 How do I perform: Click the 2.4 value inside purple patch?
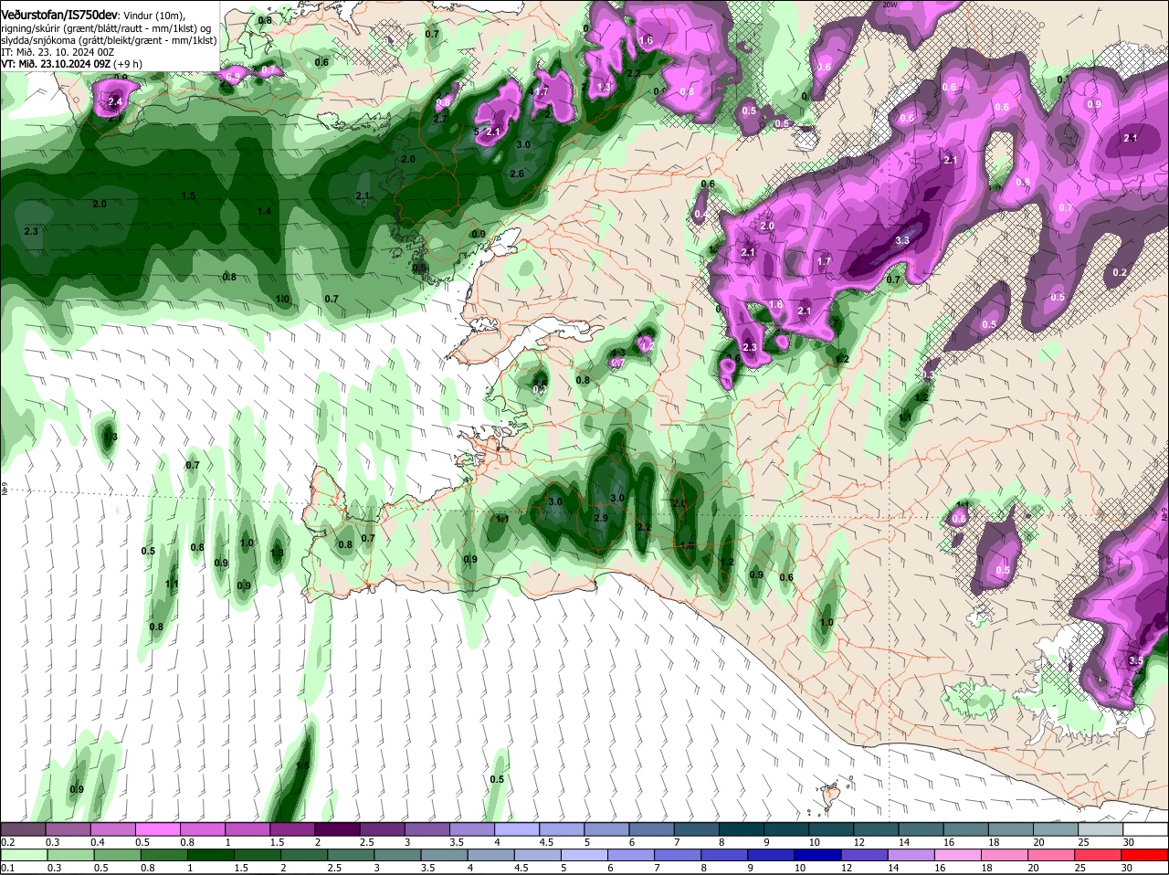115,101
